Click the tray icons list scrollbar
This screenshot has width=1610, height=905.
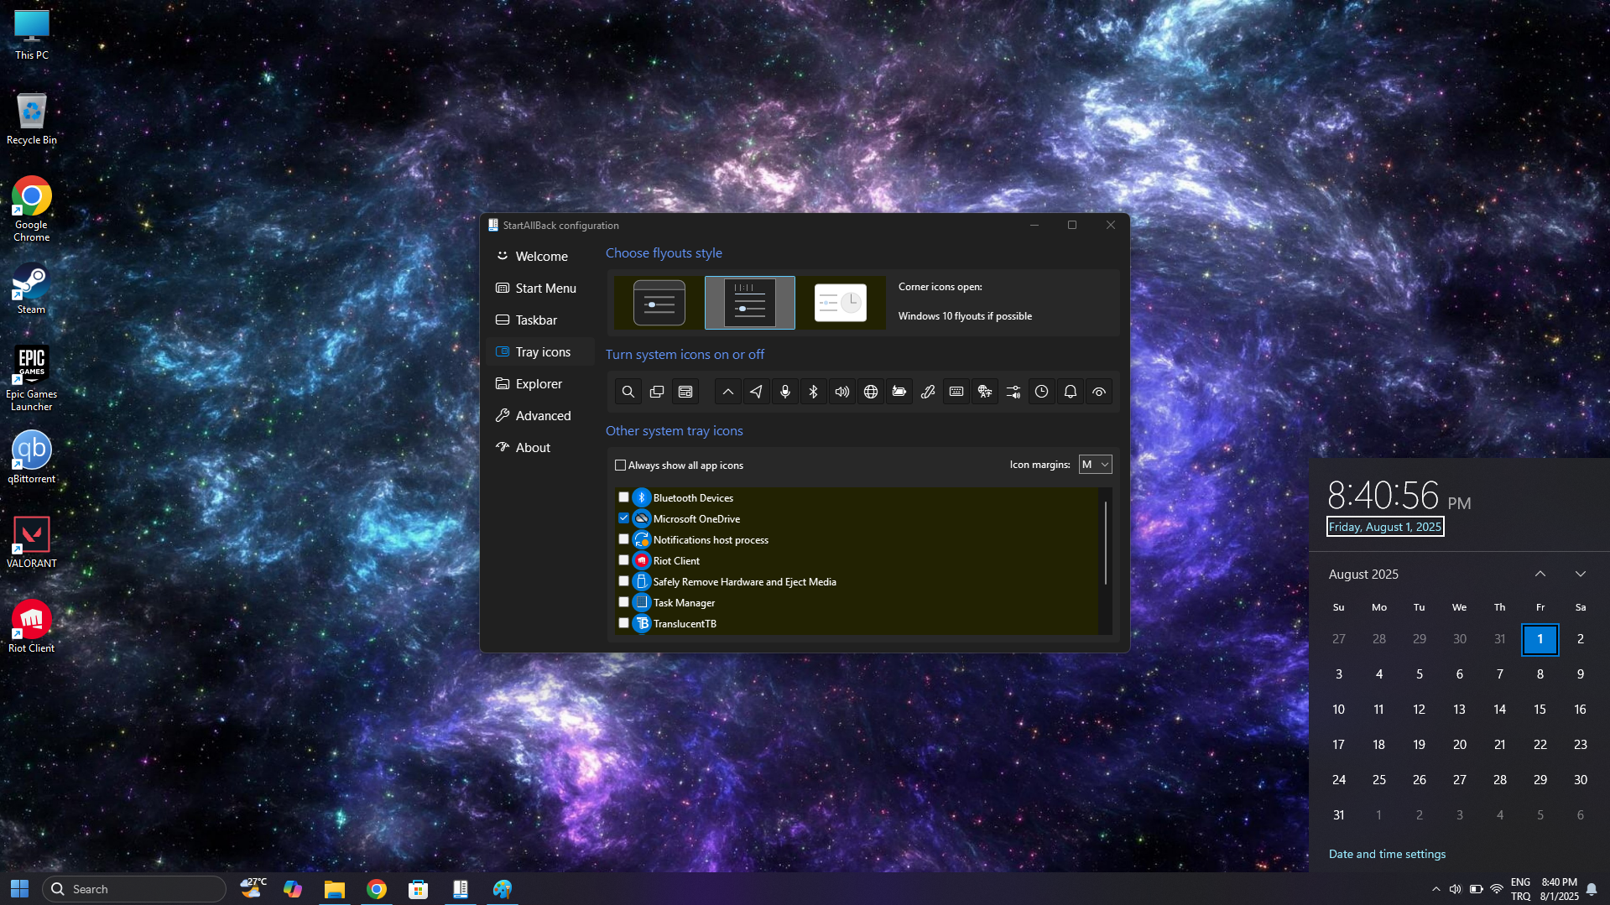(x=1106, y=543)
